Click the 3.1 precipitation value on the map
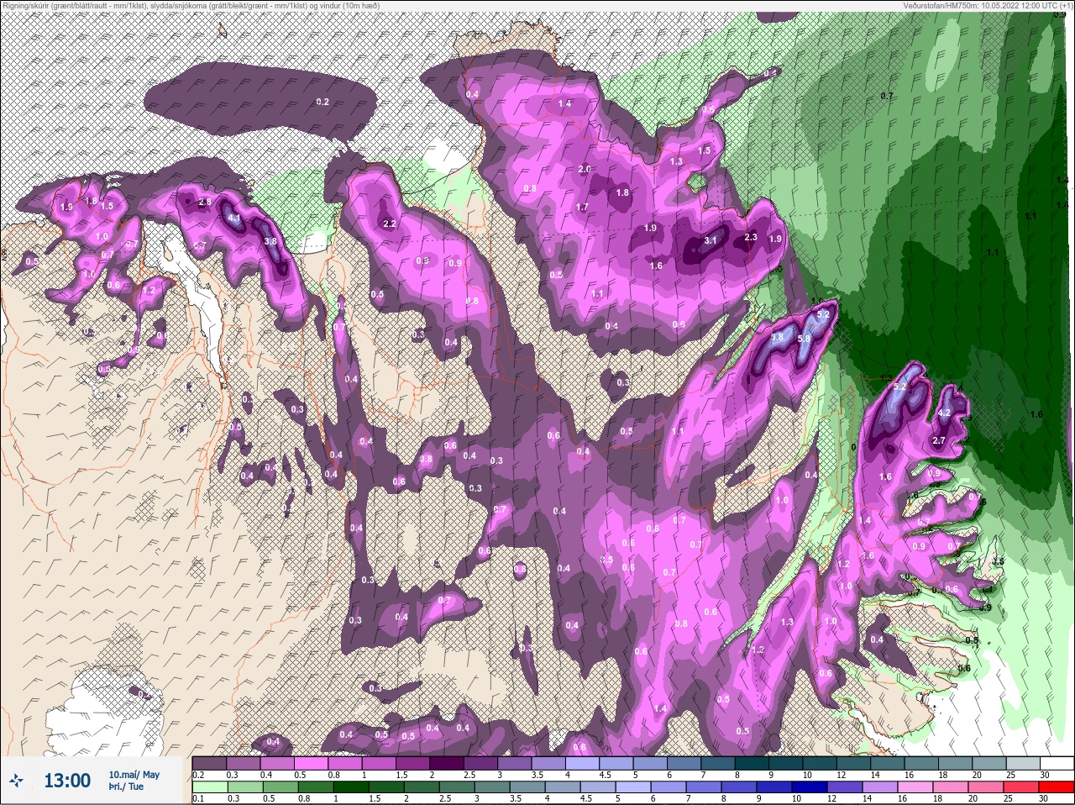Image resolution: width=1075 pixels, height=805 pixels. pyautogui.click(x=710, y=240)
